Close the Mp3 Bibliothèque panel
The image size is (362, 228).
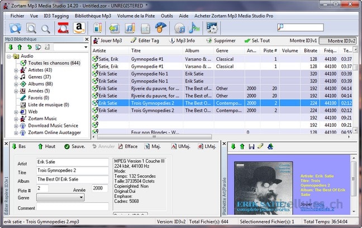coord(87,39)
